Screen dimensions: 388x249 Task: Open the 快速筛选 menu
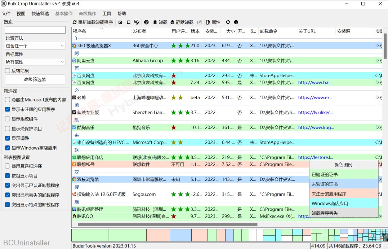[x=40, y=14]
